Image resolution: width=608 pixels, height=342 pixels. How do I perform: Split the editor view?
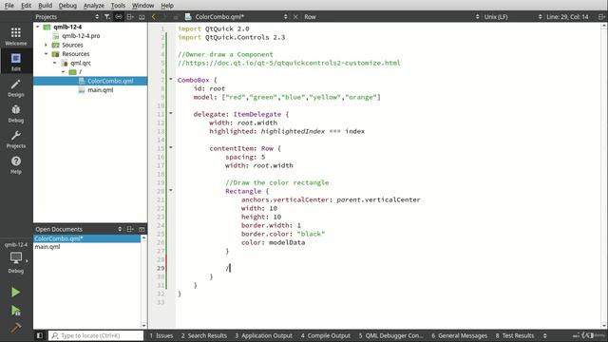(x=601, y=17)
